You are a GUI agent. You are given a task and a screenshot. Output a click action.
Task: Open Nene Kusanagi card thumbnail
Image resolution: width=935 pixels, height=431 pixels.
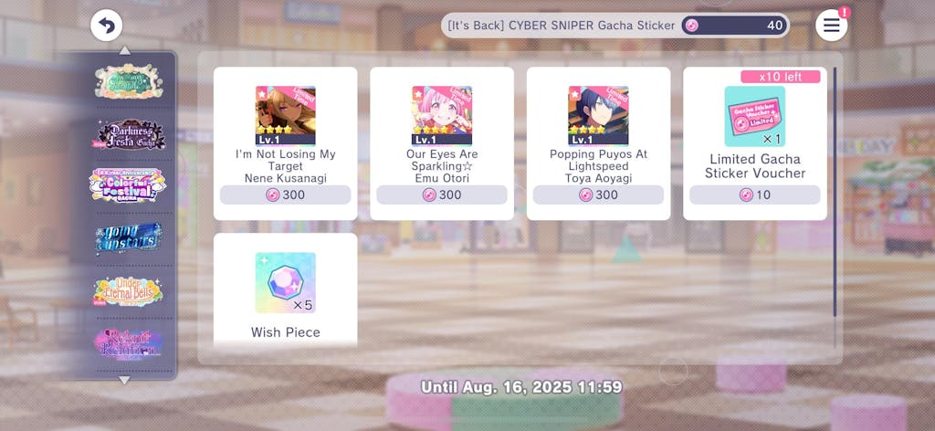pyautogui.click(x=286, y=116)
